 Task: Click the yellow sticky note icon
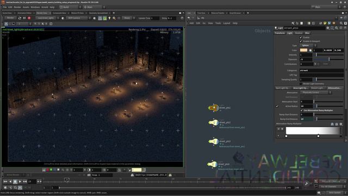(325, 23)
